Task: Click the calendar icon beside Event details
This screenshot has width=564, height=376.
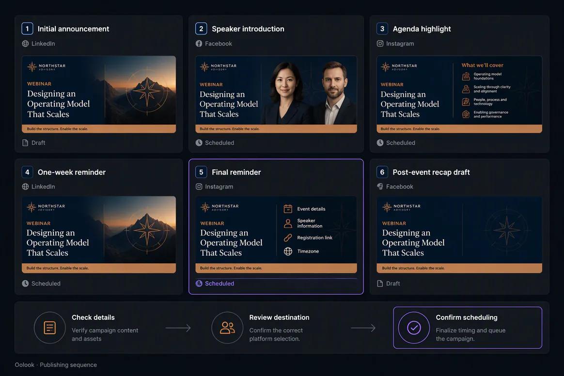Action: [x=288, y=209]
